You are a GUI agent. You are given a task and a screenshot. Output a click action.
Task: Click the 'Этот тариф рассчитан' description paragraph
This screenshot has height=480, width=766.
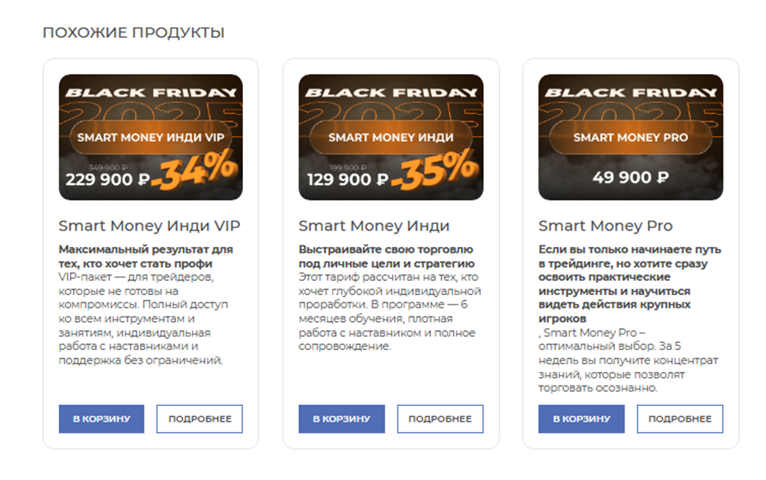389,312
